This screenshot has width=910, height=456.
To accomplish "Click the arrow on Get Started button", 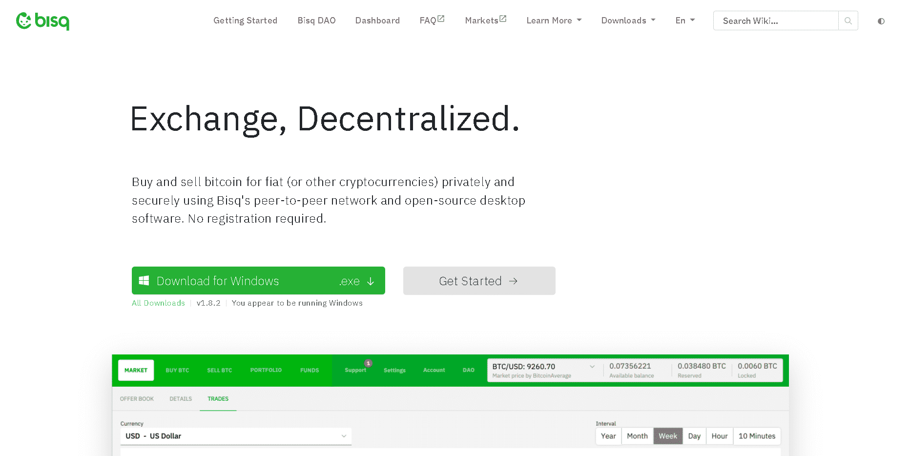I will [513, 281].
